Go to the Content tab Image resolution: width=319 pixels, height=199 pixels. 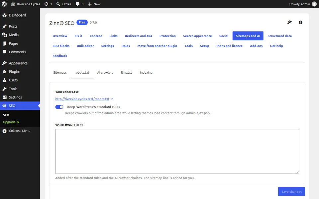(96, 36)
